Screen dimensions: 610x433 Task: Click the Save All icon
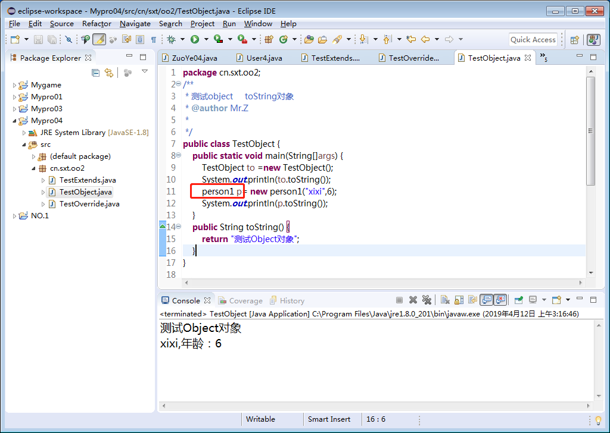pyautogui.click(x=52, y=39)
